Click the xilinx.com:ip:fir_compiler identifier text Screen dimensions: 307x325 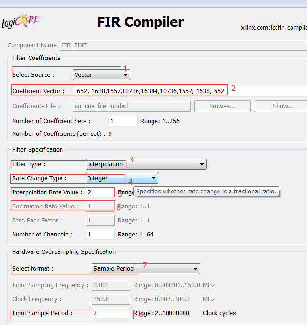coord(274,28)
